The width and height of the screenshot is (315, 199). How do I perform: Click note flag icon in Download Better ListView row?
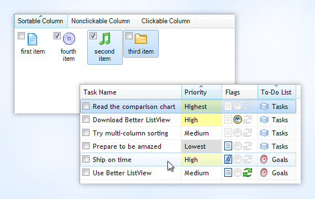228,119
